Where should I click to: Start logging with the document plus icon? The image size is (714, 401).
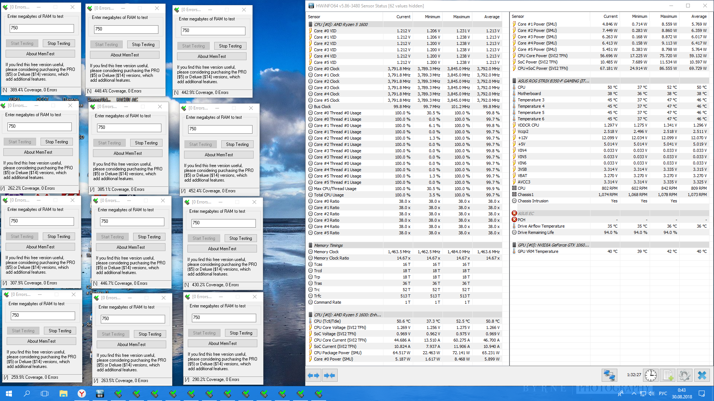[x=668, y=375]
